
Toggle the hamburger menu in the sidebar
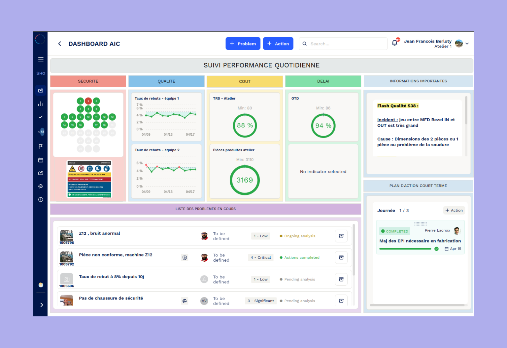[x=41, y=59]
